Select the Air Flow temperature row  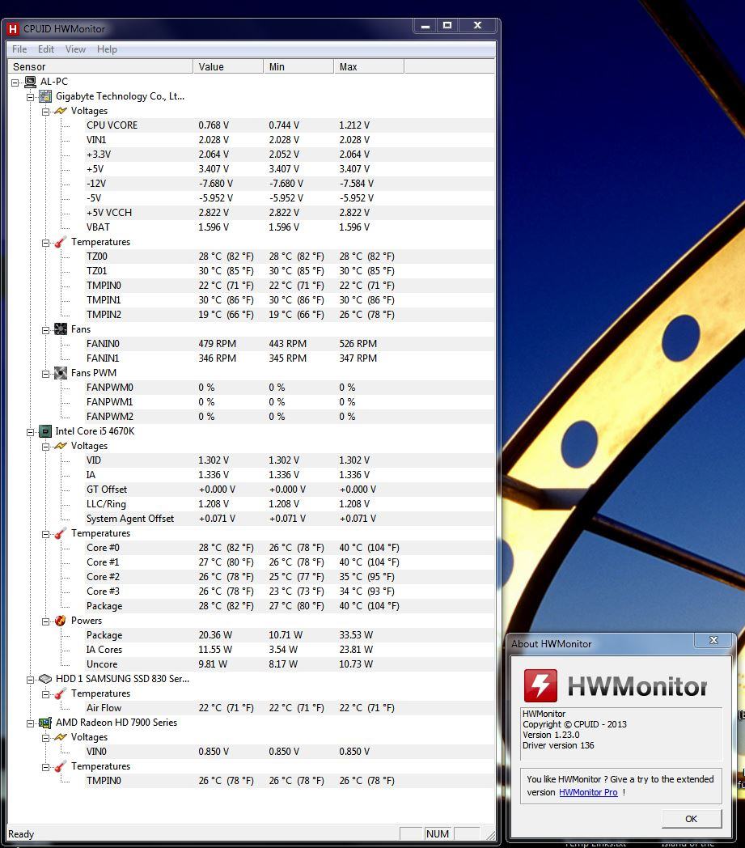290,708
